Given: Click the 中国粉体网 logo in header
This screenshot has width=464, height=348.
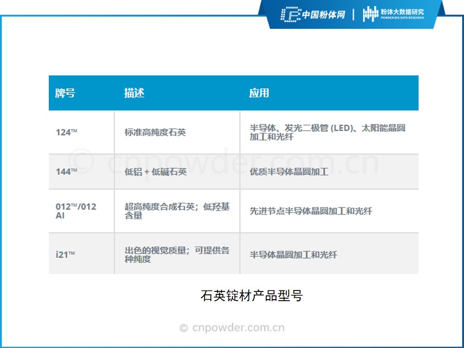Looking at the screenshot, I should pos(313,14).
